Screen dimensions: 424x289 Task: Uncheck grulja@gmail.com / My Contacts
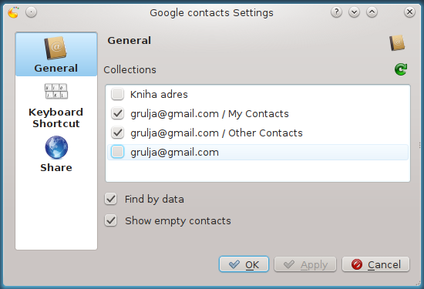pos(118,113)
